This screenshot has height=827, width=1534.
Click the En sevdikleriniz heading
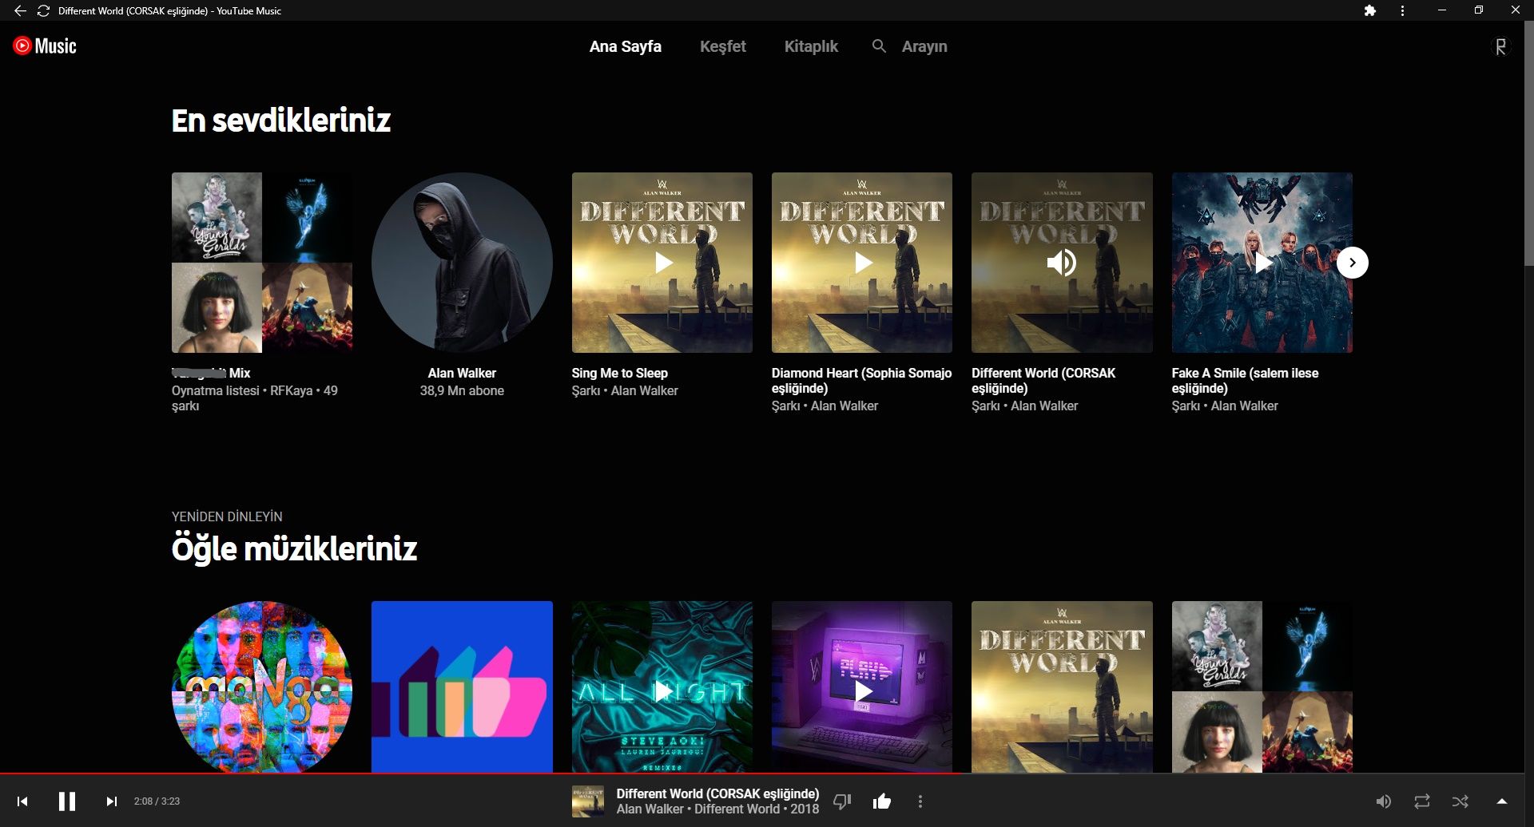281,121
